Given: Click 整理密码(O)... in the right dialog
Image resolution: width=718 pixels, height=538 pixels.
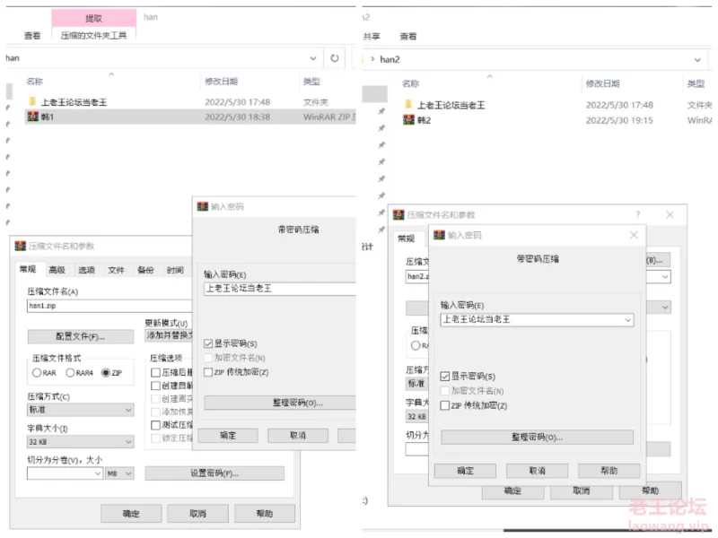Looking at the screenshot, I should point(537,438).
